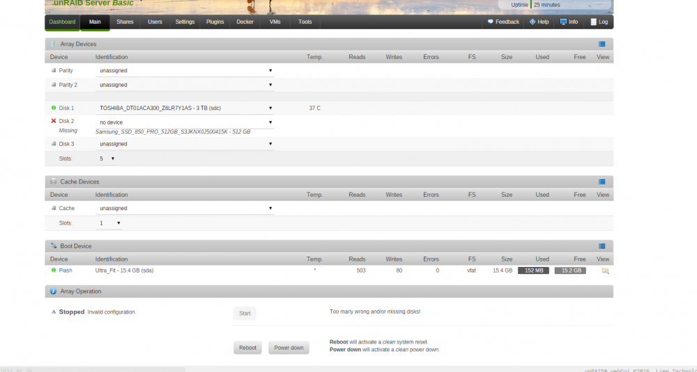Open the Parity device dropdown
Viewport: 697px width, 372px height.
pyautogui.click(x=185, y=70)
